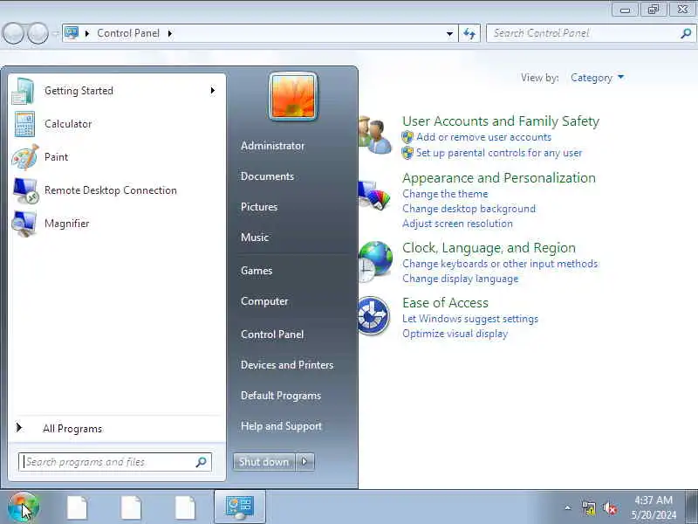Click the Show desktop button
This screenshot has height=524, width=698.
tap(691, 507)
